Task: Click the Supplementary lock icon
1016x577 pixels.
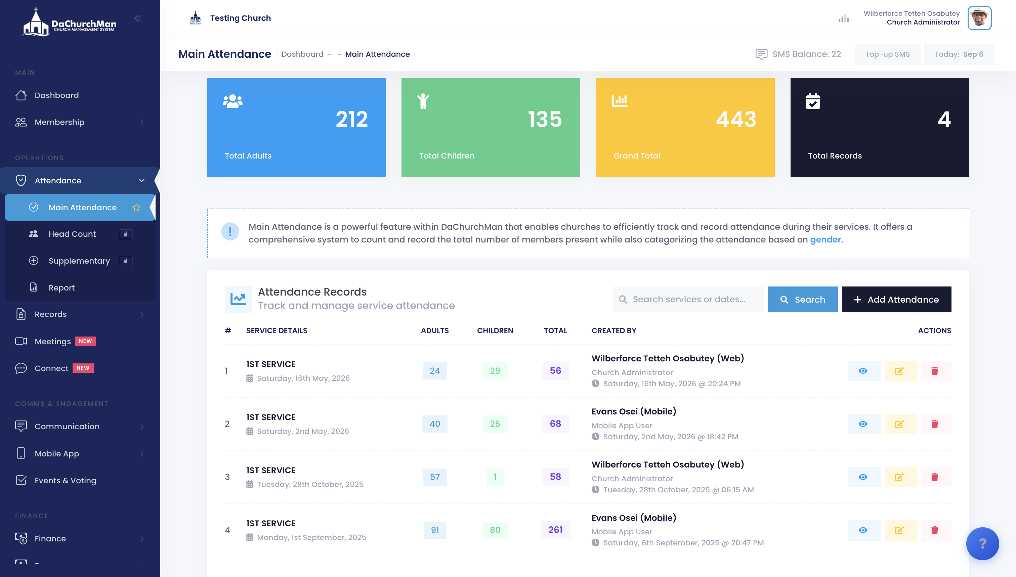Action: pos(126,261)
